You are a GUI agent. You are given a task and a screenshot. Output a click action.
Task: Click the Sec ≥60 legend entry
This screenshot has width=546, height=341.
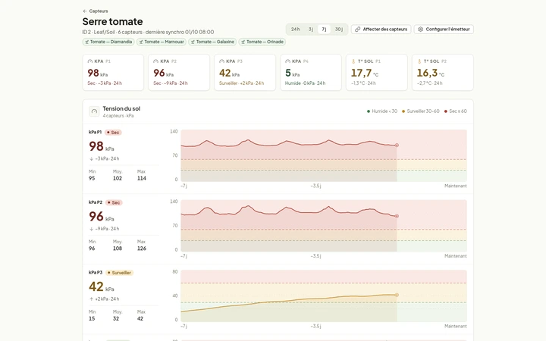click(x=456, y=111)
